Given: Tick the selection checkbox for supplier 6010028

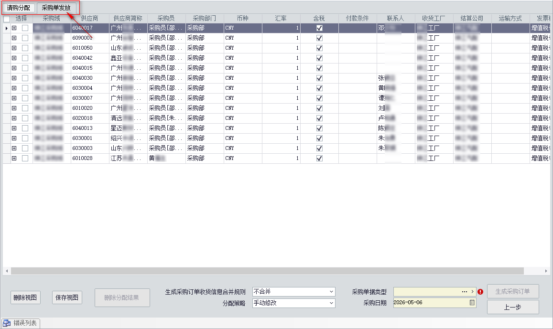Looking at the screenshot, I should pyautogui.click(x=25, y=158).
